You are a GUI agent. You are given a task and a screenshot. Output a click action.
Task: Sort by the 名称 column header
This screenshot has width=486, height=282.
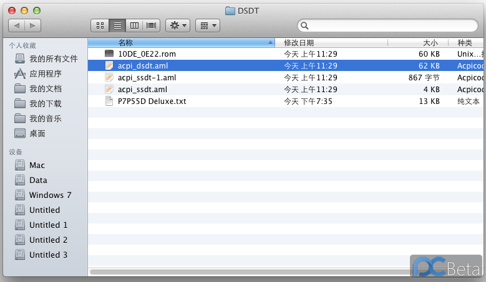coord(181,43)
